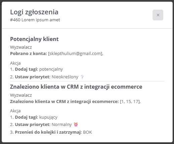Screen dimensions: 174x144
Task: Close the Logi zgłoszenia dialog
Action: point(158,15)
